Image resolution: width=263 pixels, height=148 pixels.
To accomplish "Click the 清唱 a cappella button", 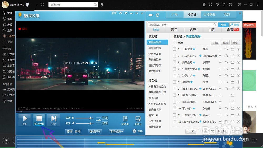I will (235, 25).
